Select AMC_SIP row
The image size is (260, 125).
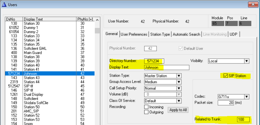click(x=50, y=111)
